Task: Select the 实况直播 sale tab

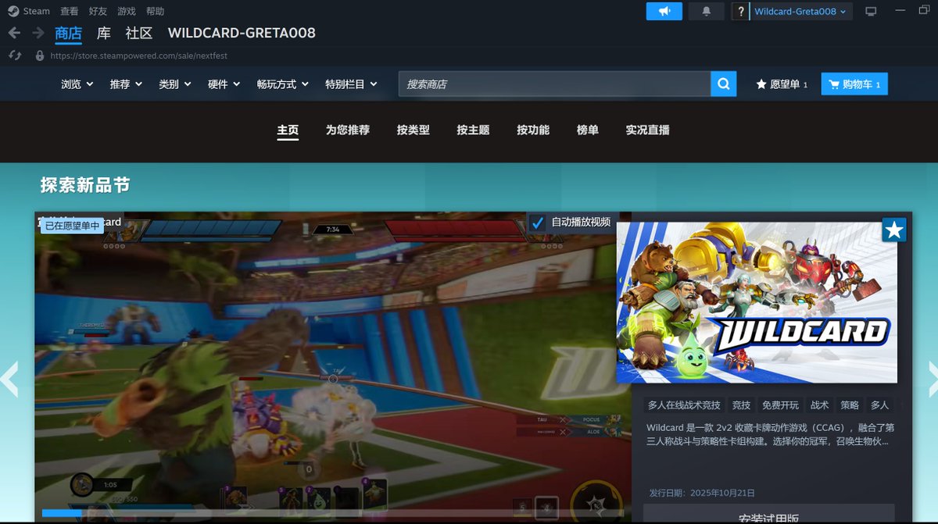Action: 648,130
